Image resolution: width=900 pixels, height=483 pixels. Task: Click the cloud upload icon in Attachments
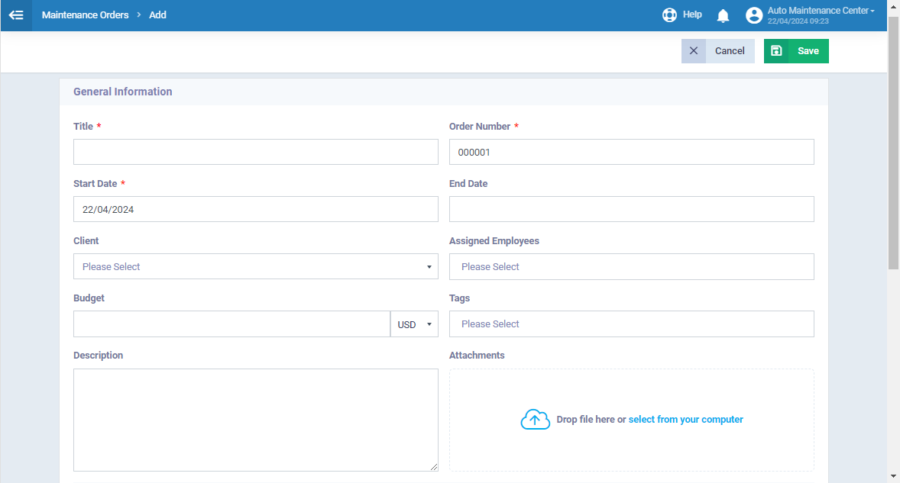(x=535, y=420)
